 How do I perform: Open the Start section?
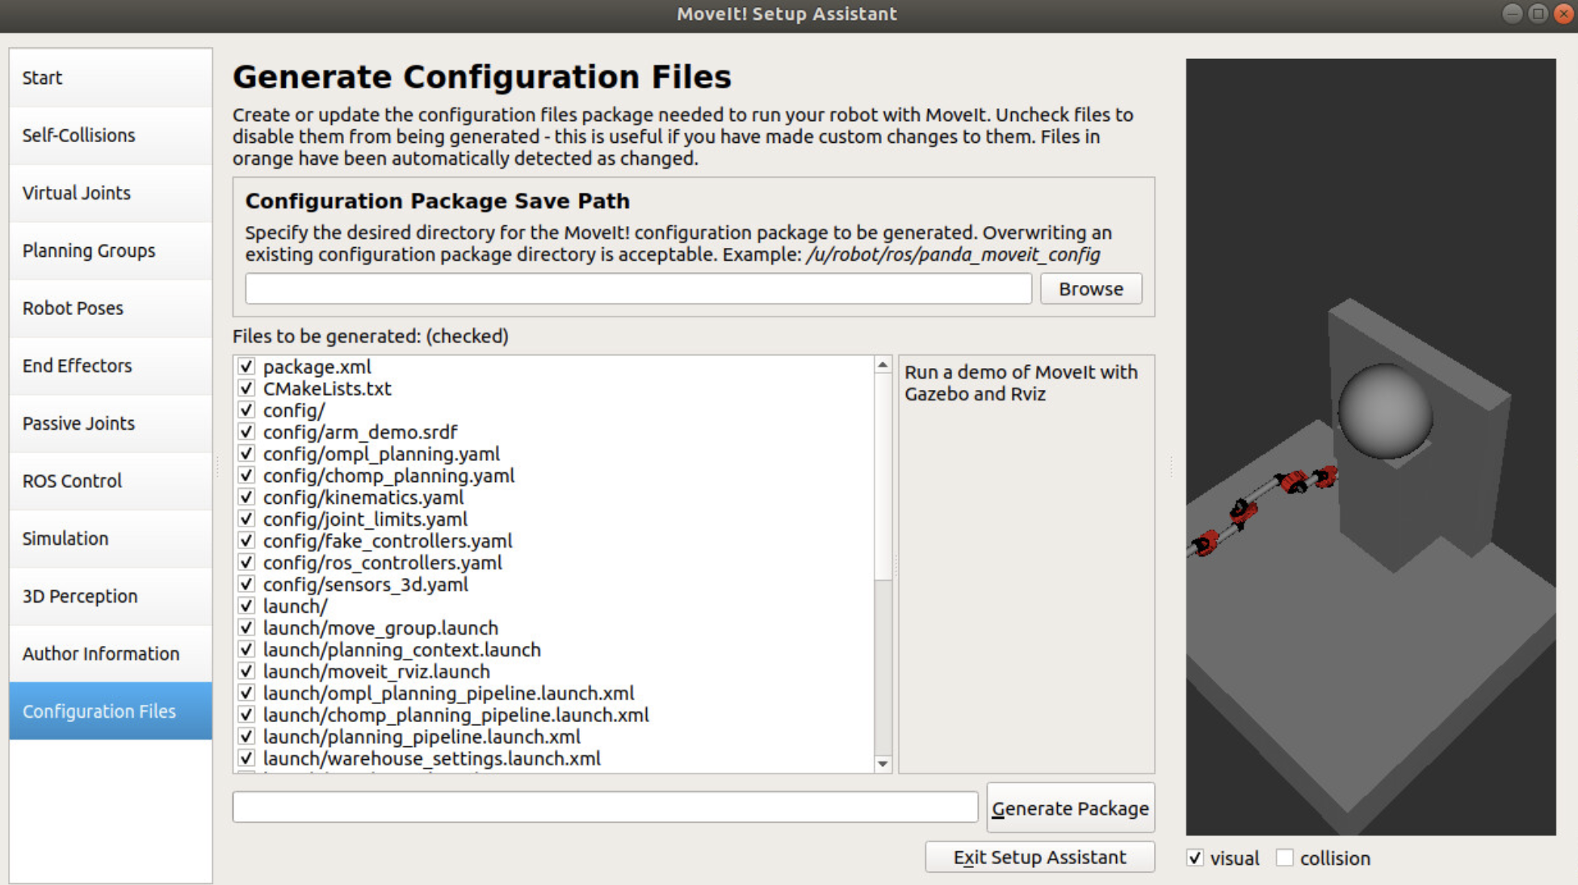(109, 78)
